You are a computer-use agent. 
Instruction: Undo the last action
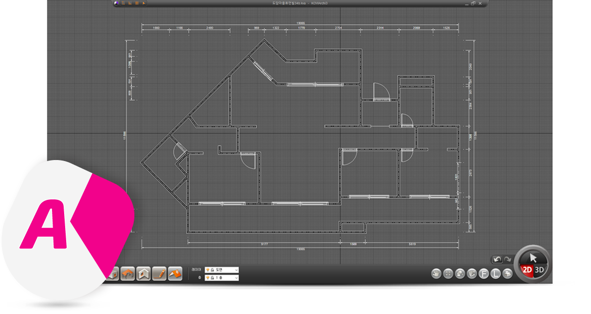pyautogui.click(x=498, y=259)
